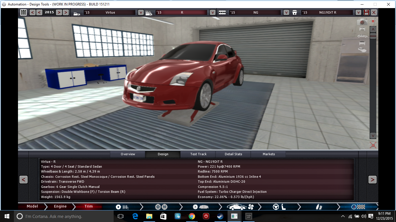Open the NG engine family dropdown arrow
This screenshot has width=396, height=222.
pos(286,12)
